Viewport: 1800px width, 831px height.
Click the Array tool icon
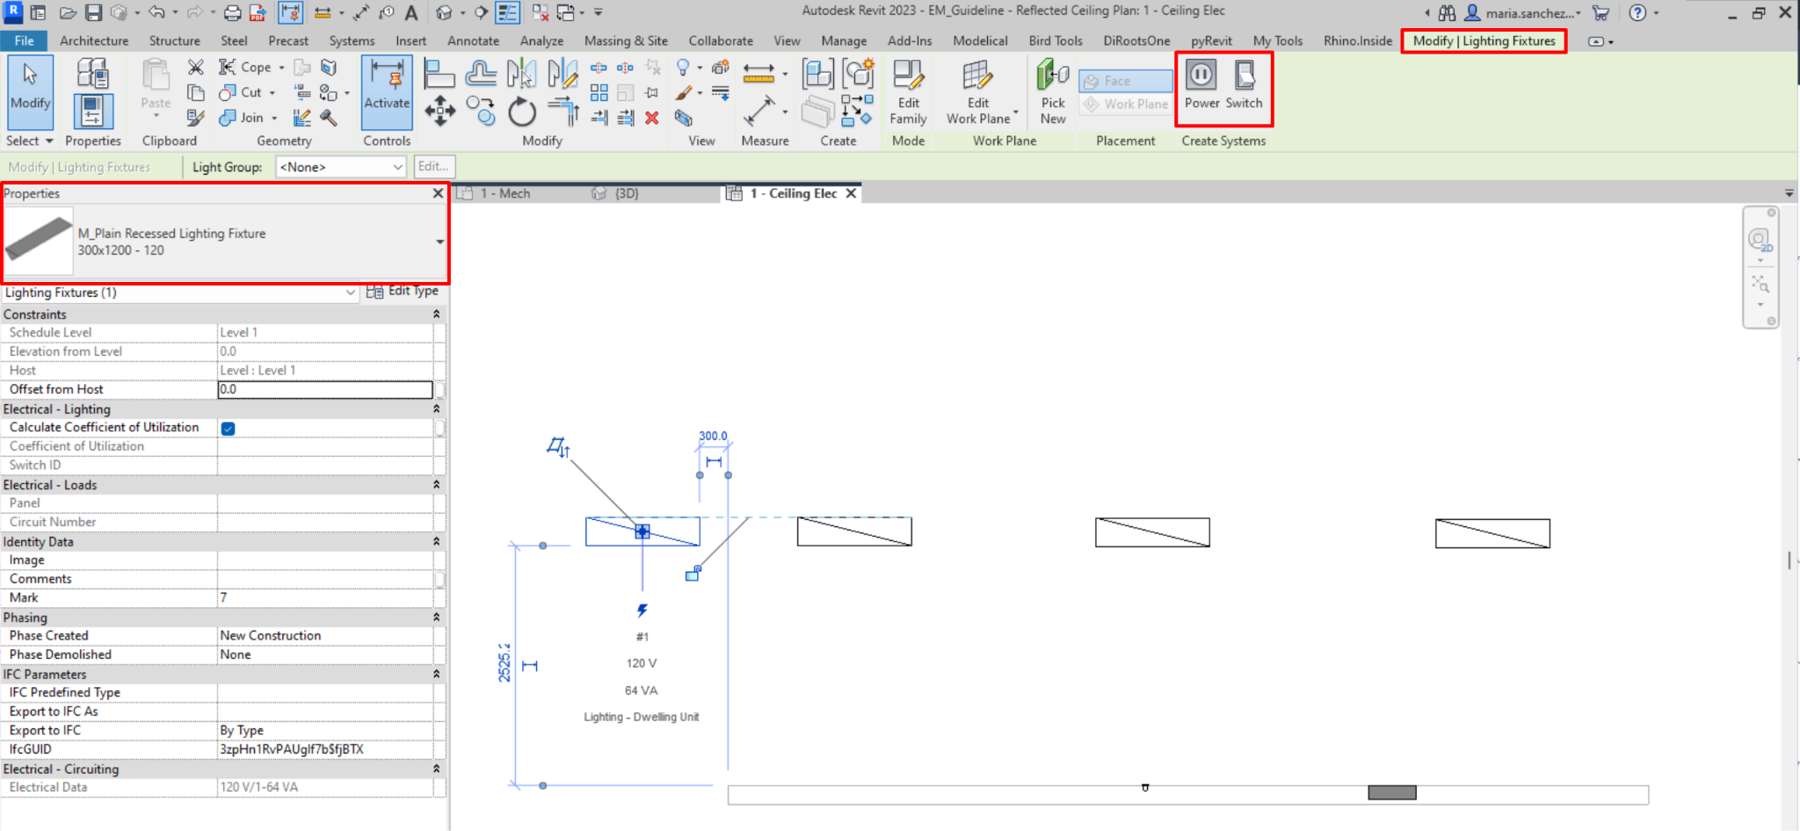click(x=599, y=92)
